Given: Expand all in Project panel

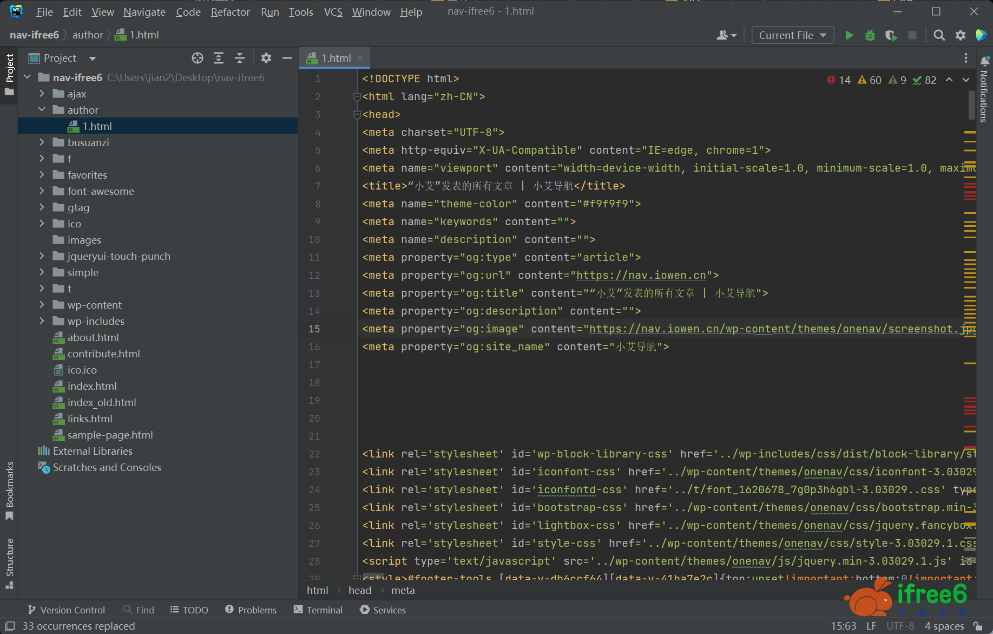Looking at the screenshot, I should click(219, 58).
